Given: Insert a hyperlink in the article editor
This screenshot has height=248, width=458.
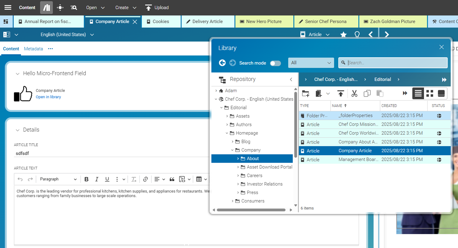Looking at the screenshot, I should click(x=146, y=179).
